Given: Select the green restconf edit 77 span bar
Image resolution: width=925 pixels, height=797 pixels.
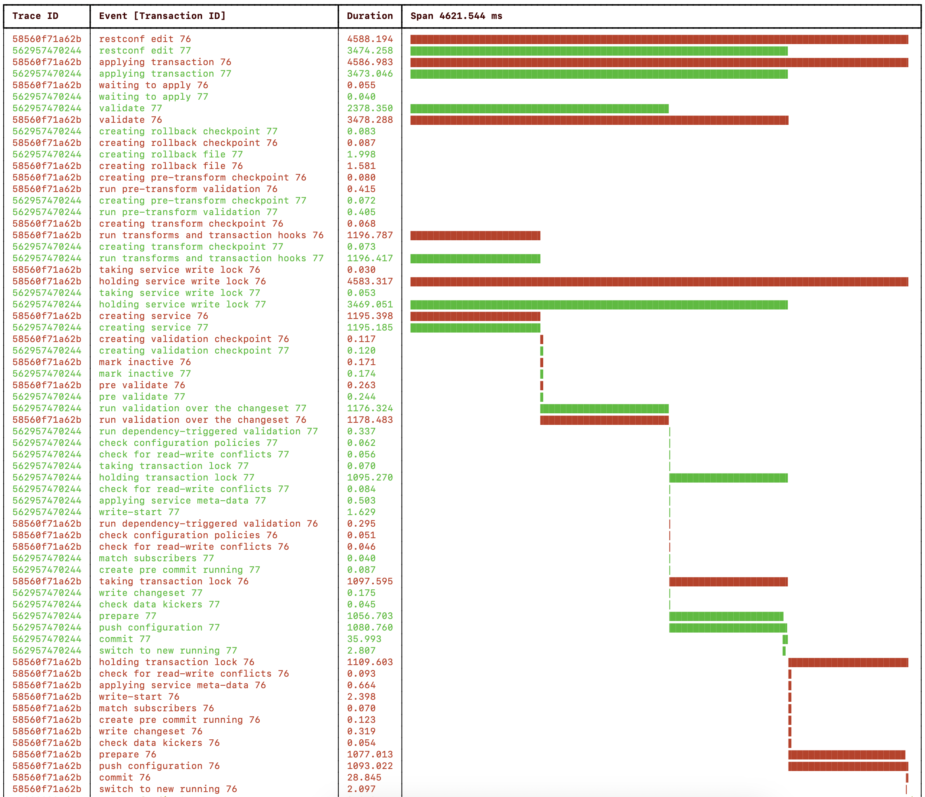Looking at the screenshot, I should (599, 51).
